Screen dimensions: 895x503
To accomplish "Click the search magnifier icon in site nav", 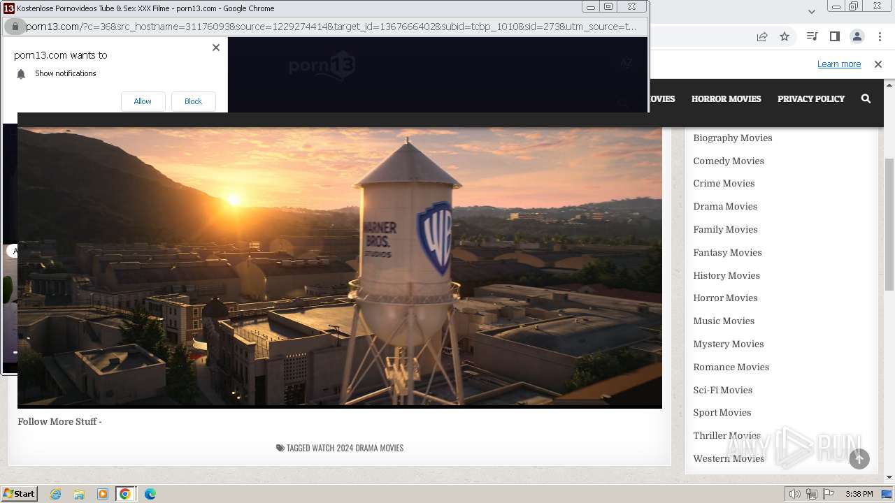I will click(866, 99).
